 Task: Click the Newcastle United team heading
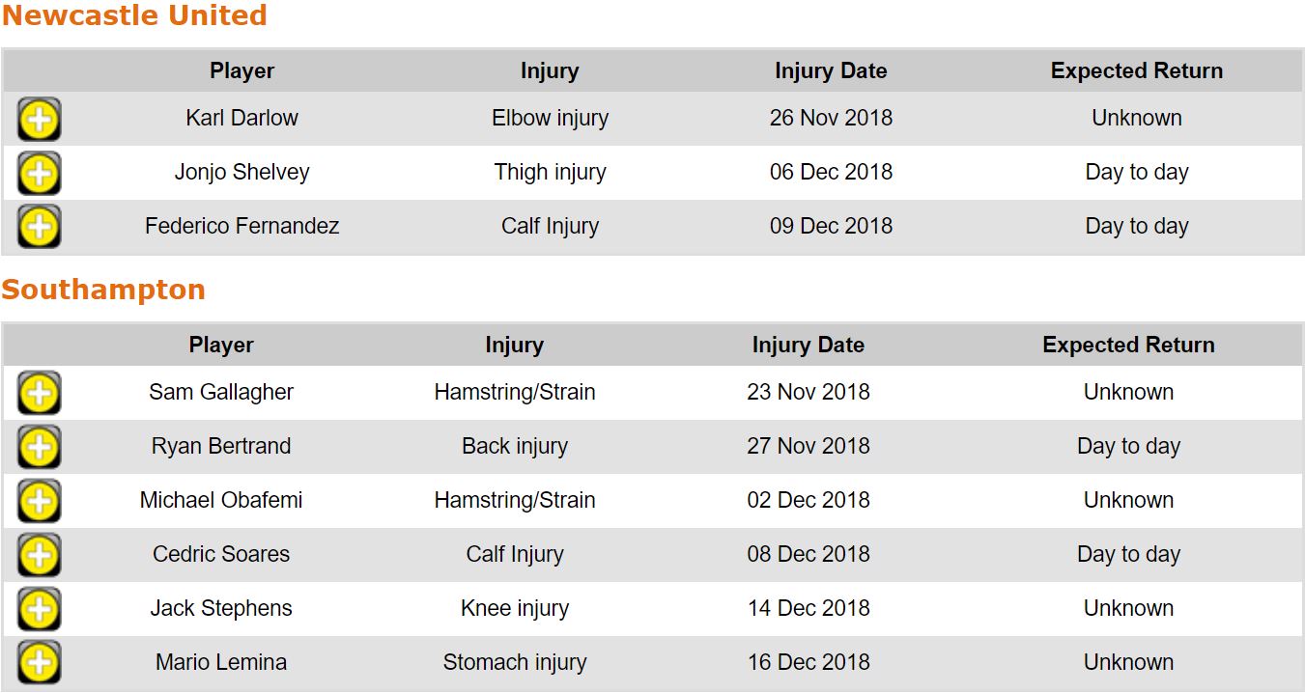134,16
